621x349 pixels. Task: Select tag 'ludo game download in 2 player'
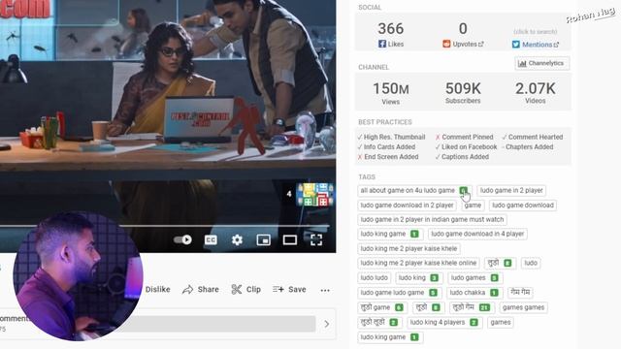(407, 205)
